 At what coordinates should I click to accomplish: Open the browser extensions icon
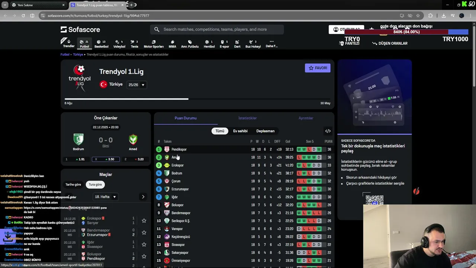tap(431, 16)
